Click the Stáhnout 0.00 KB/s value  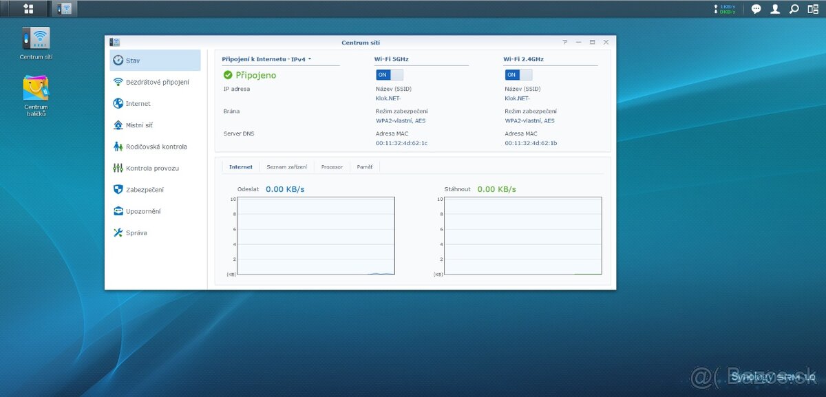tap(497, 189)
